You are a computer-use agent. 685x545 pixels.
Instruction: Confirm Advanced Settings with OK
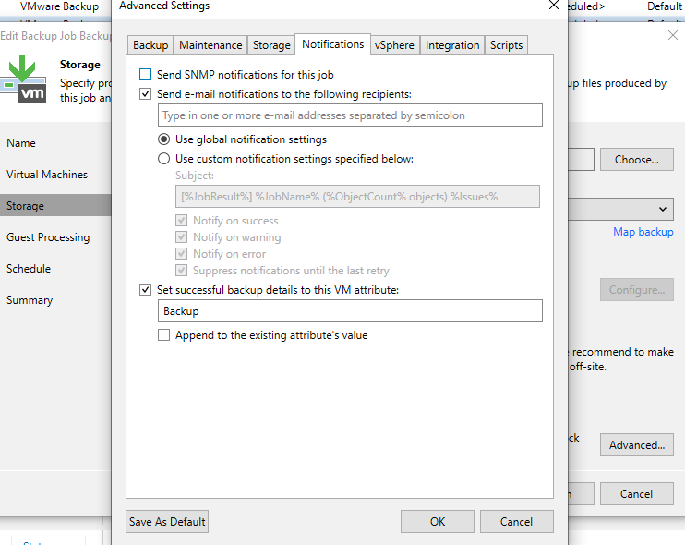coord(438,521)
